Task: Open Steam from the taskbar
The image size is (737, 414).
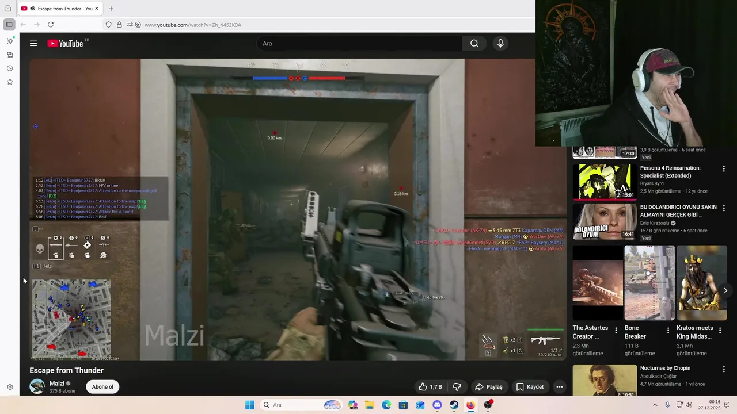Action: point(454,405)
